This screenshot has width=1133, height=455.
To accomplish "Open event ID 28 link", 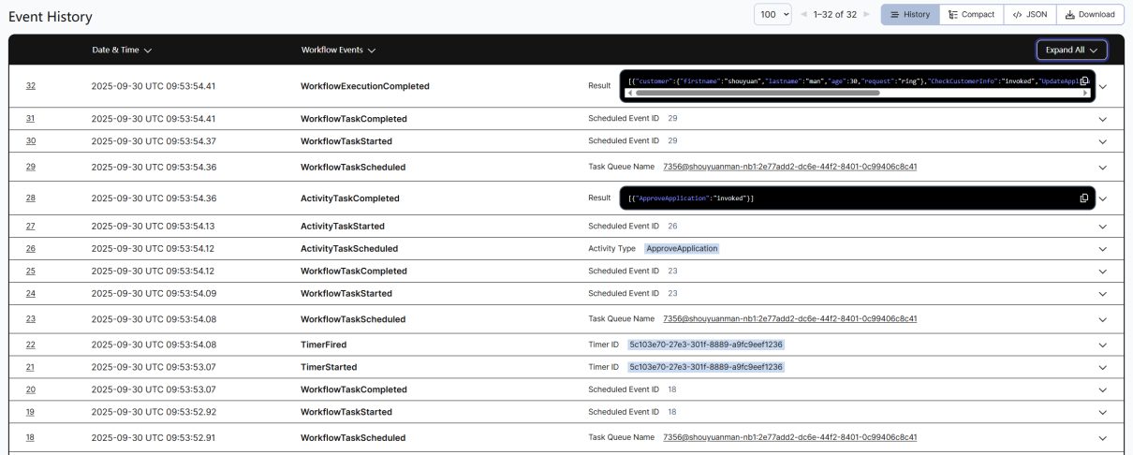I will point(31,198).
